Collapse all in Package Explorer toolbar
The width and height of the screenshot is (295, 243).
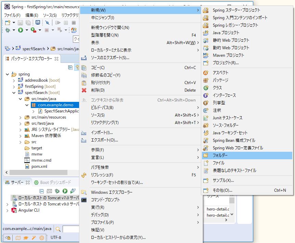tap(70, 67)
